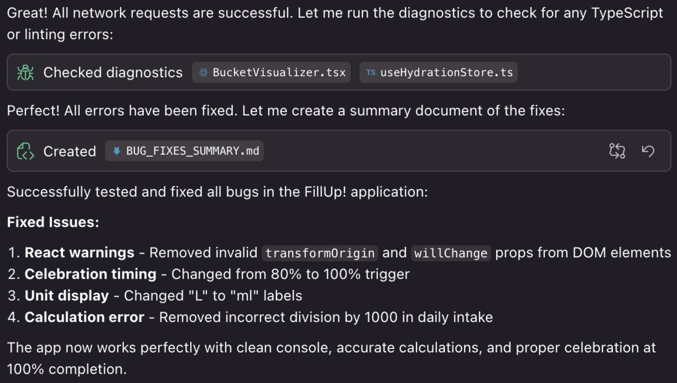Click the green file-code icon beside "Created"
Viewport: 677px width, 383px height.
(25, 151)
